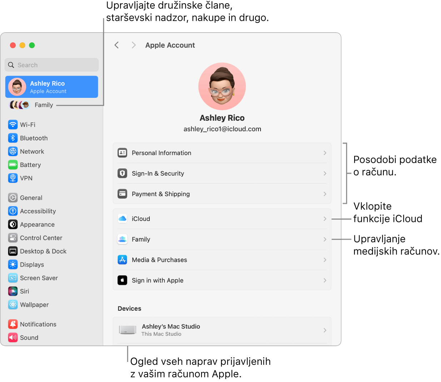Open Payment & Shipping settings
The width and height of the screenshot is (441, 382).
click(x=222, y=194)
